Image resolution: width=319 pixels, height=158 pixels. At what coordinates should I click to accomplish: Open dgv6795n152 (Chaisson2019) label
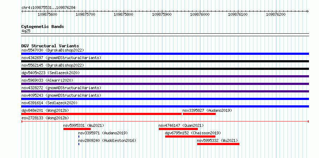(193, 133)
